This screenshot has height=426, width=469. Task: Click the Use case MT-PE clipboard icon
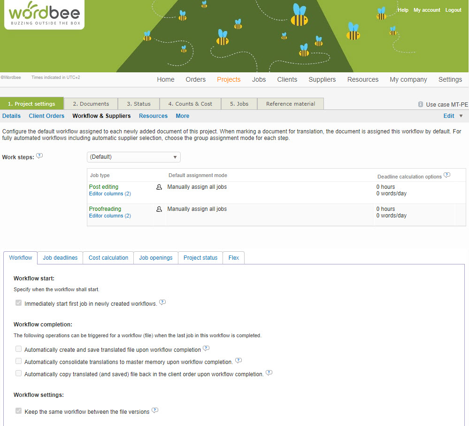pyautogui.click(x=420, y=104)
